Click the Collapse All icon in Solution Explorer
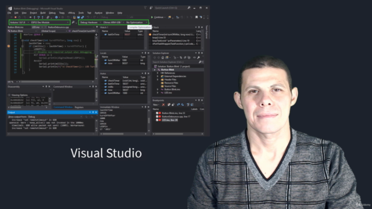Screen dimensions: 372x209 pyautogui.click(x=185, y=57)
